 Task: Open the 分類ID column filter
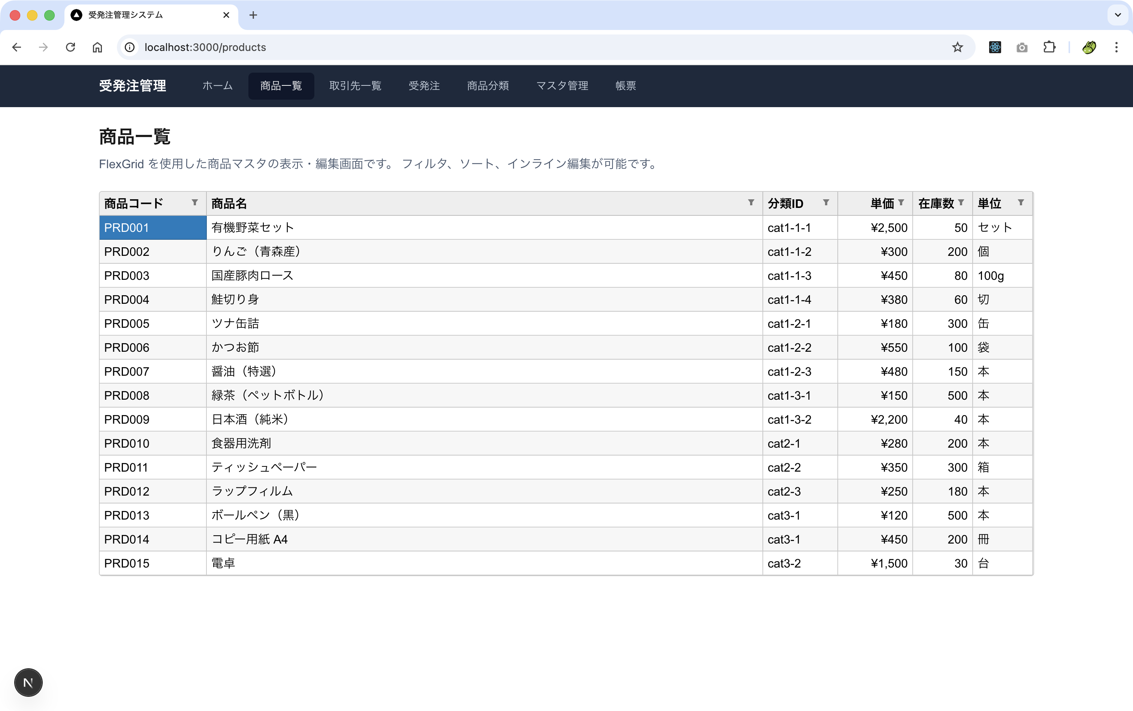[x=827, y=203]
